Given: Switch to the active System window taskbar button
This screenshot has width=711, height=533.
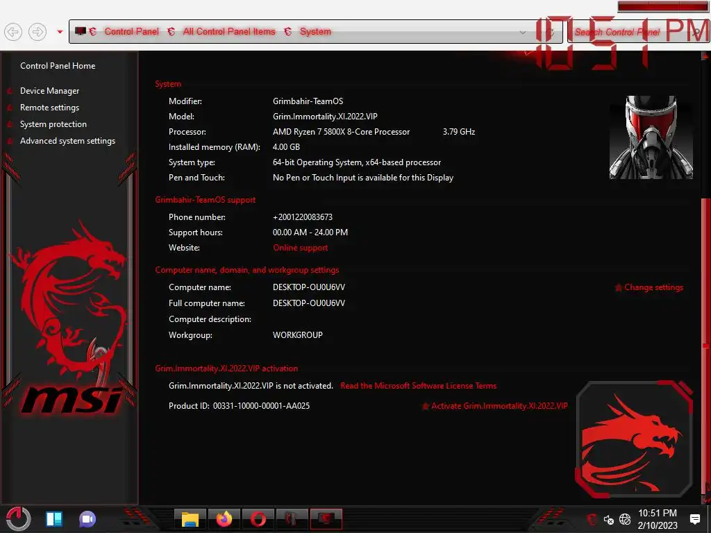Looking at the screenshot, I should (x=326, y=519).
